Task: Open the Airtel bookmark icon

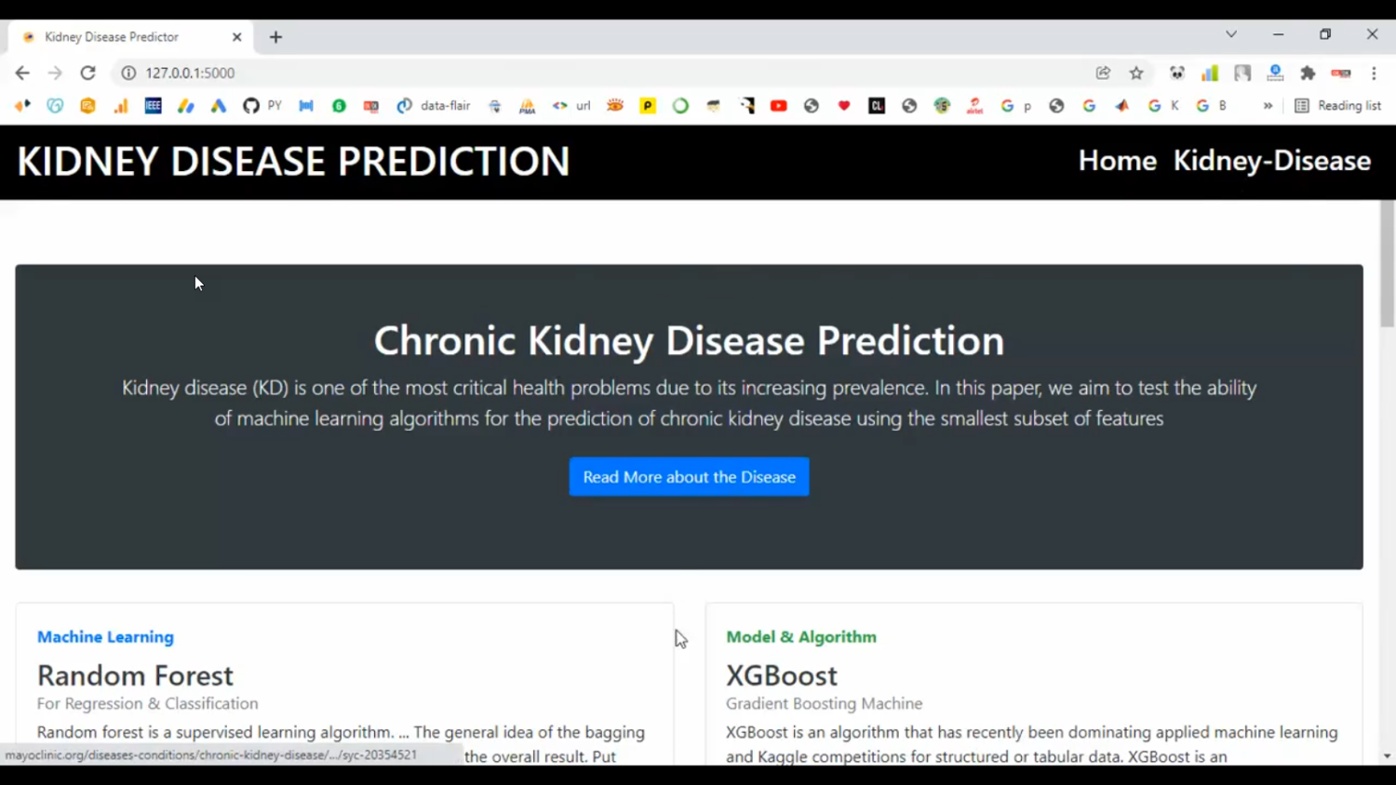Action: coord(974,106)
